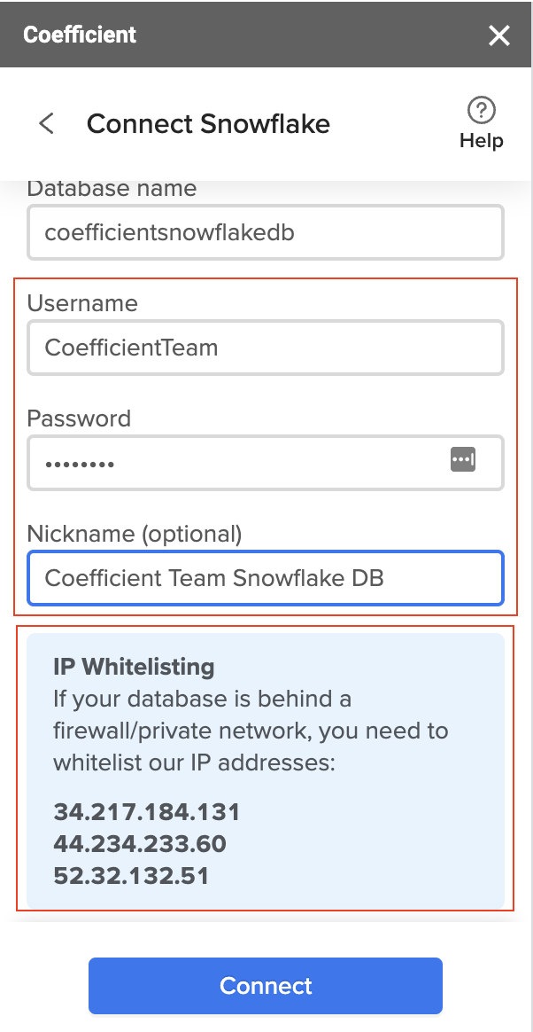The height and width of the screenshot is (1032, 533).
Task: Go back using the left arrow icon
Action: (x=47, y=123)
